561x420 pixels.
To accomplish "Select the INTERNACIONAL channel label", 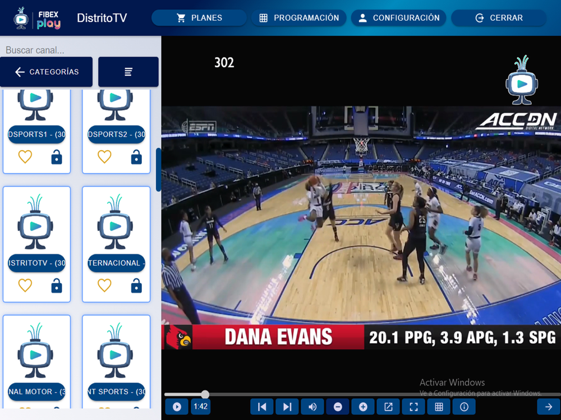I will 117,263.
